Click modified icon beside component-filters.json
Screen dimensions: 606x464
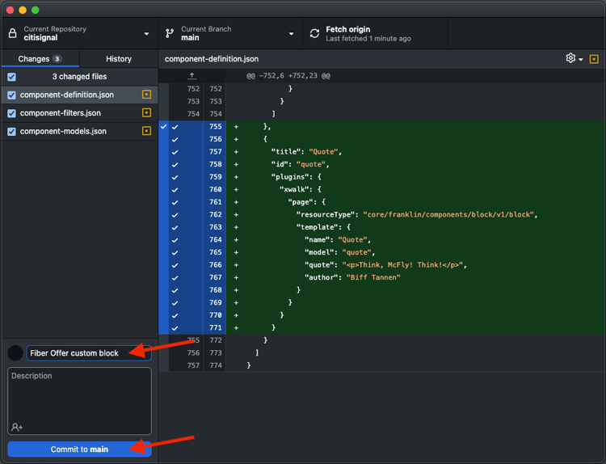(146, 113)
